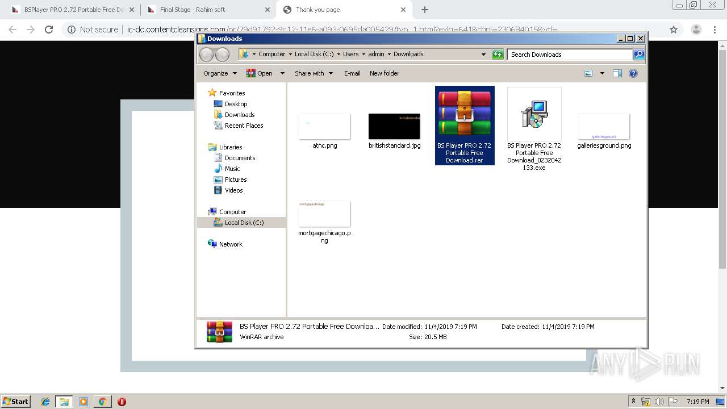Image resolution: width=727 pixels, height=409 pixels.
Task: Click Open with WinRAR toolbar button
Action: [259, 73]
